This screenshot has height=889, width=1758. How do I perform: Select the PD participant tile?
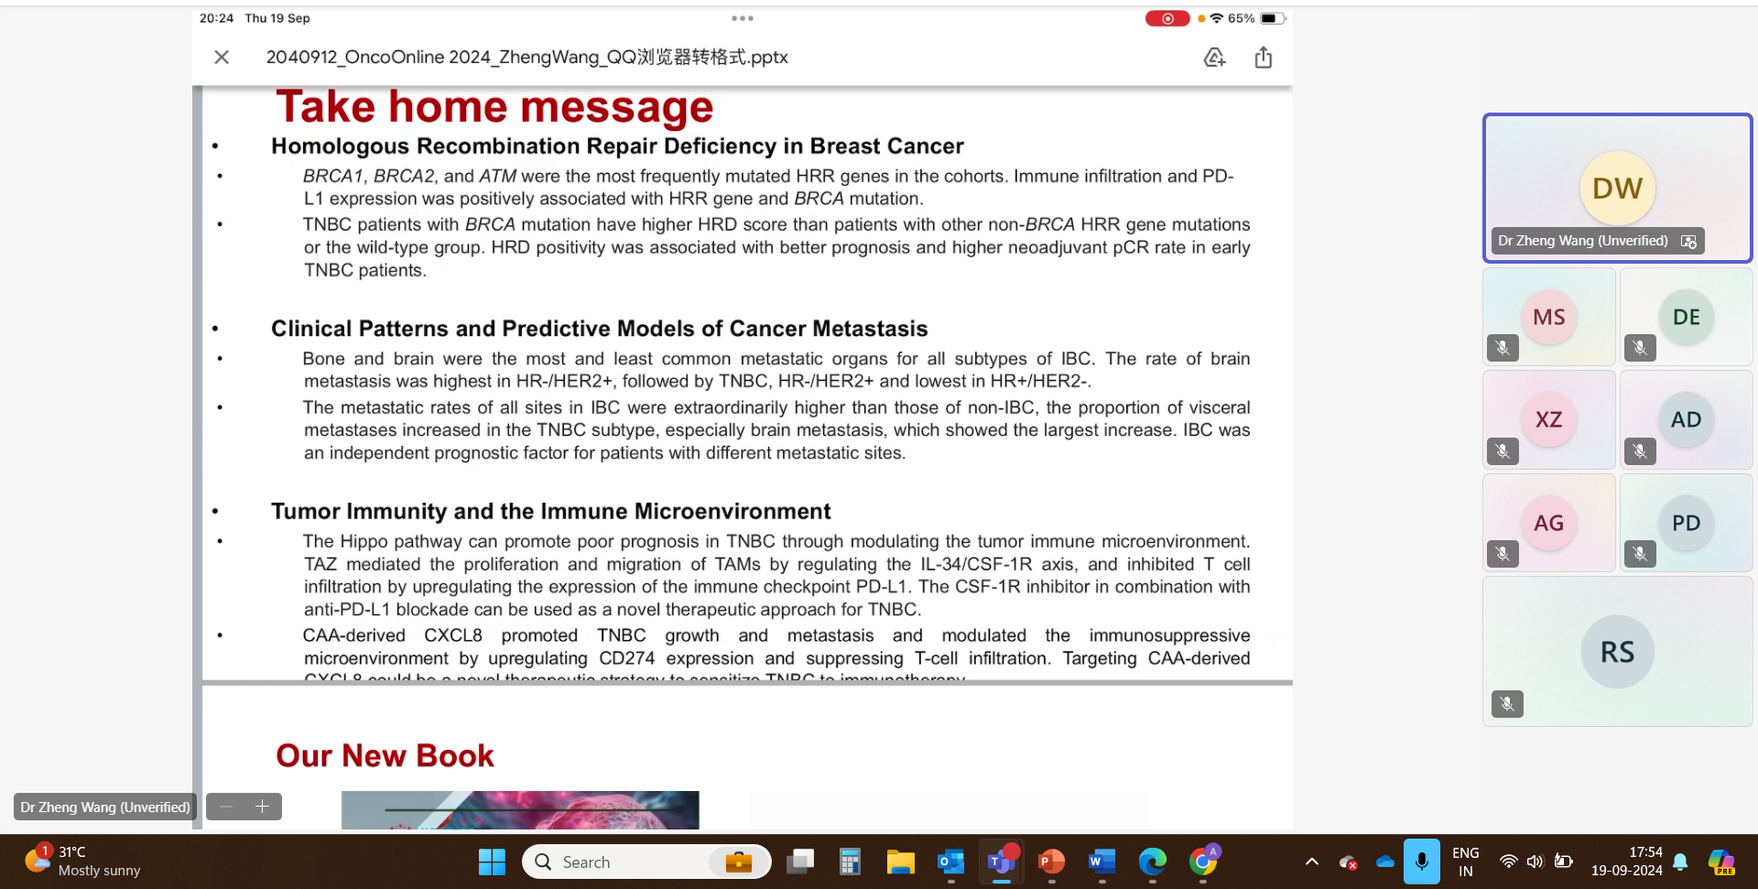pyautogui.click(x=1686, y=523)
